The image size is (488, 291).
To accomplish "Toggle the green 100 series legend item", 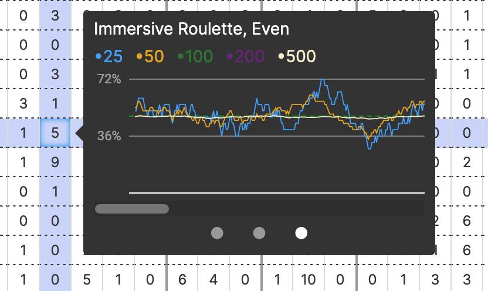I will click(195, 56).
